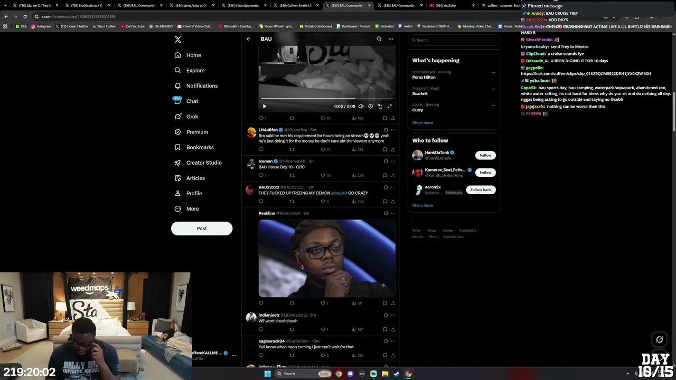Image resolution: width=676 pixels, height=380 pixels.
Task: Click the Articles sidebar icon
Action: [177, 178]
